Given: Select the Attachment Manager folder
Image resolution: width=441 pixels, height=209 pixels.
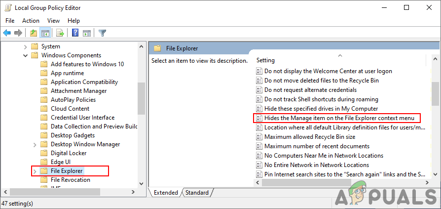Looking at the screenshot, I should 79,91.
